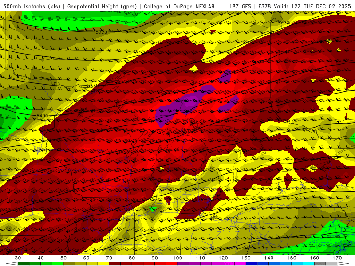This screenshot has width=355, height=266.
Task: Click the 60 value on the color scale
Action: tap(86, 258)
